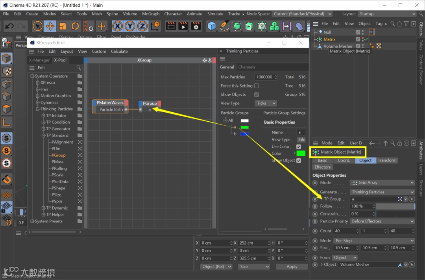Image resolution: width=425 pixels, height=280 pixels.
Task: Toggle Matrix object enable checkmark
Action: coord(366,39)
